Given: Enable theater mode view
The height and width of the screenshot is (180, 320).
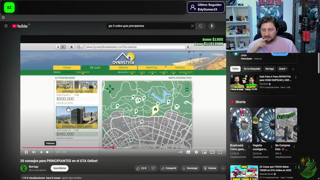Looking at the screenshot, I should pyautogui.click(x=212, y=152).
